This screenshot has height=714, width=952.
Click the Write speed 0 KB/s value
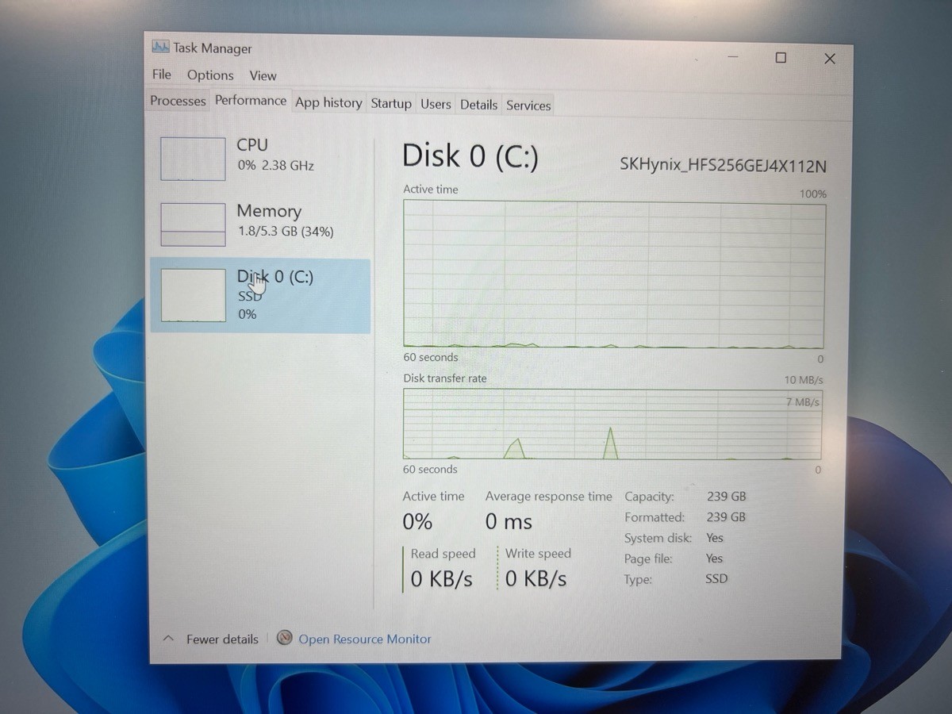tap(536, 578)
